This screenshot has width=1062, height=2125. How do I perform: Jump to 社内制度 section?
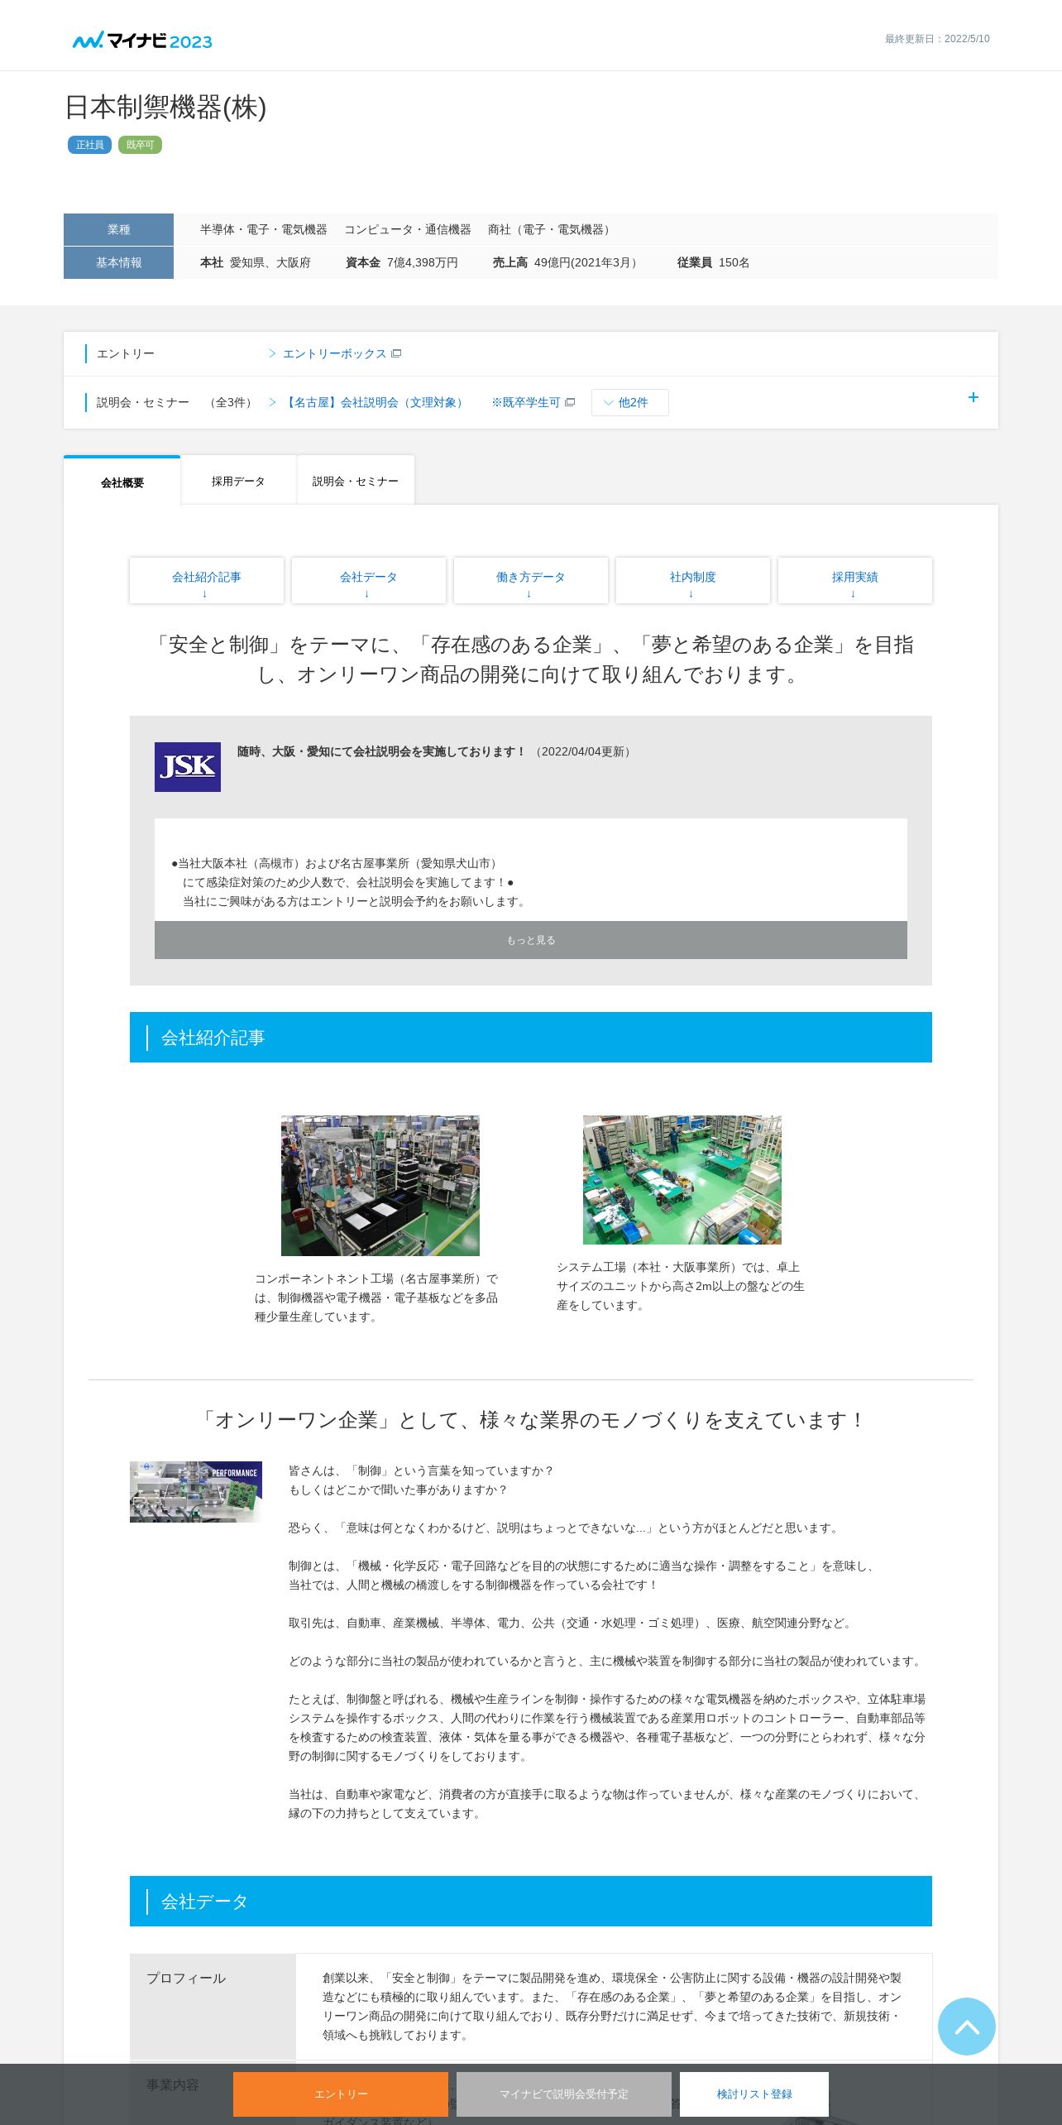(x=693, y=581)
